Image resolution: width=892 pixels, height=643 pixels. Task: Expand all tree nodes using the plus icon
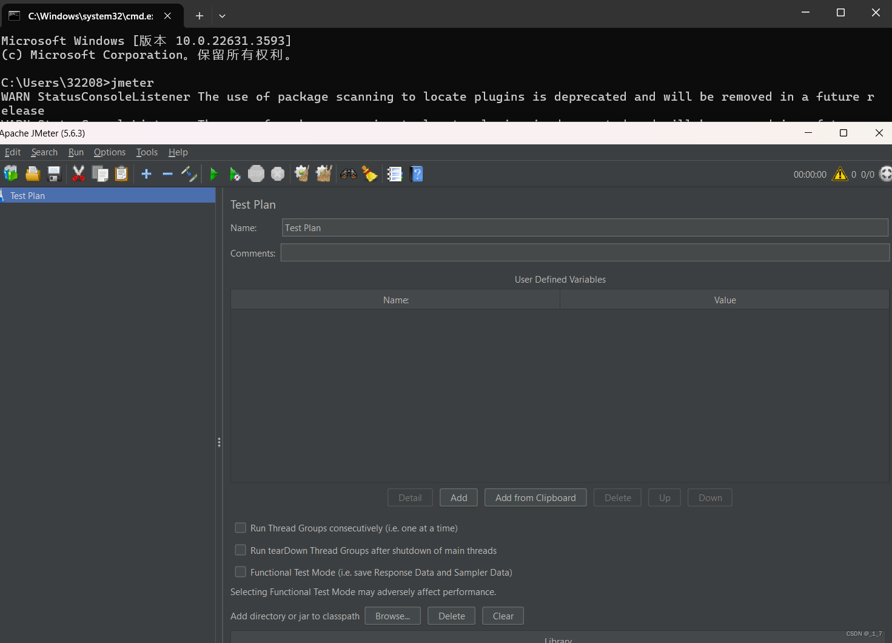(146, 174)
